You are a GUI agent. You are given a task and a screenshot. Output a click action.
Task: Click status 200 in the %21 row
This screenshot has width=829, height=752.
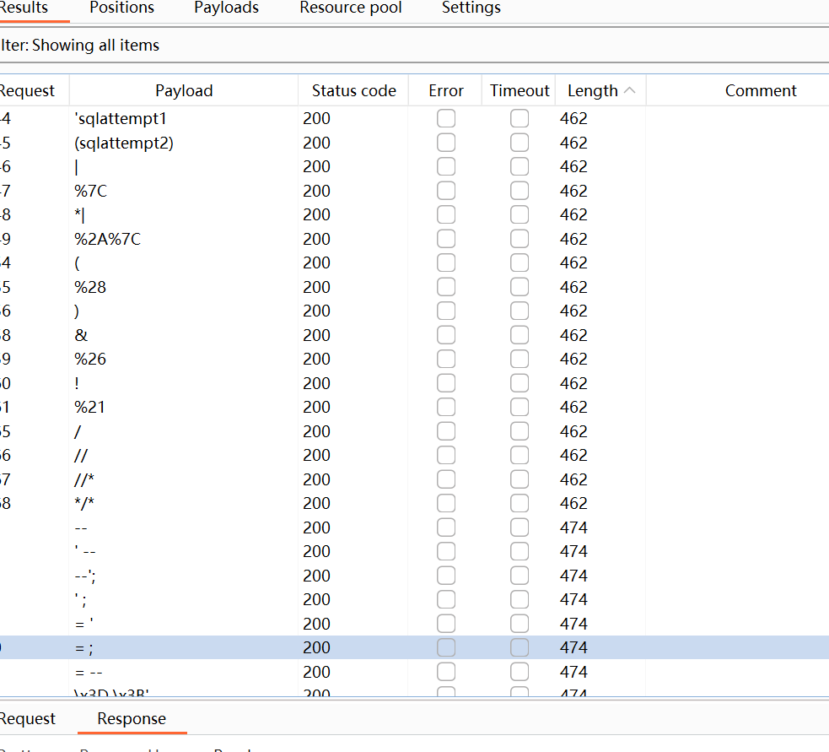(317, 407)
